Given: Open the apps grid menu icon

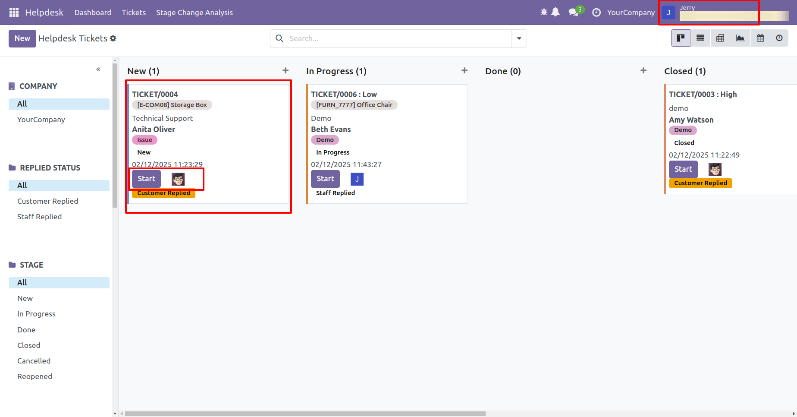Looking at the screenshot, I should pyautogui.click(x=14, y=13).
